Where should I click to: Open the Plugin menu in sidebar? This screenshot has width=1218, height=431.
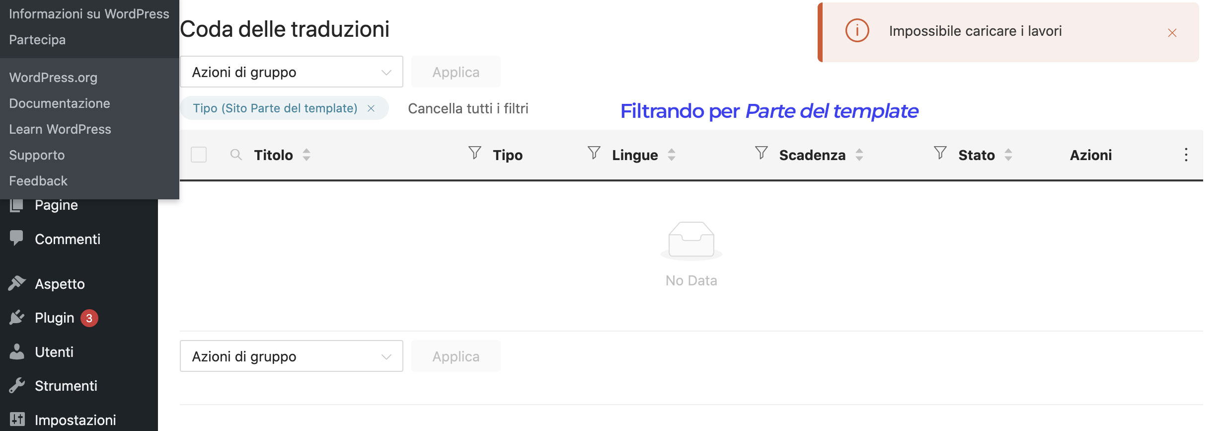pos(55,318)
